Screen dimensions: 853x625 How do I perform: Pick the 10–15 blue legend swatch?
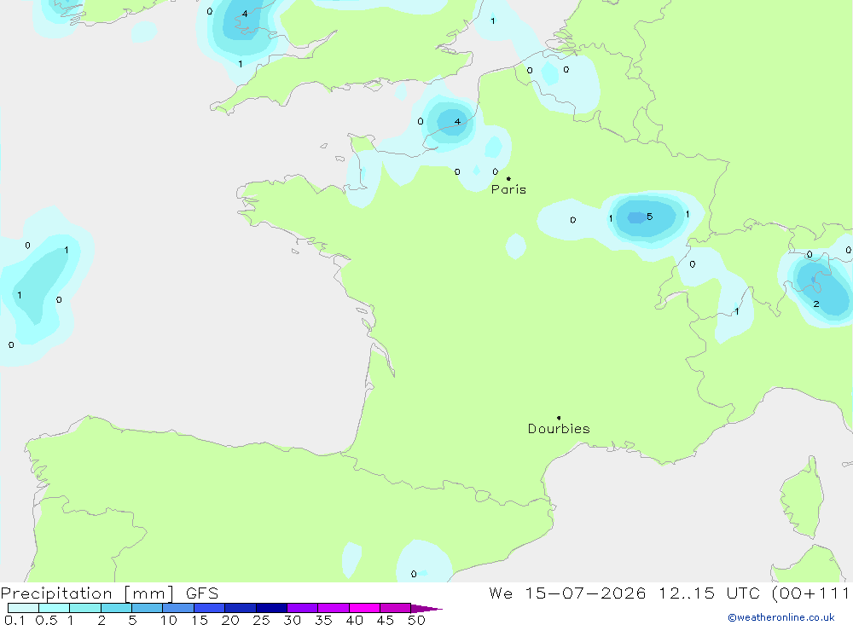[178, 608]
